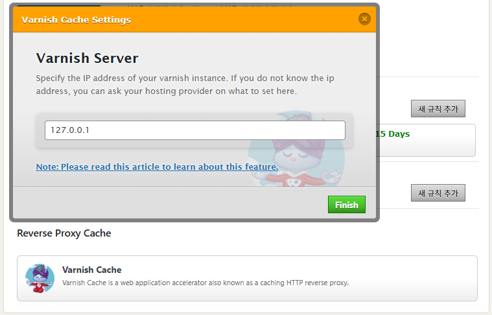Click the 'Specify the IP address' instruction paragraph
The image size is (492, 315).
coord(185,85)
